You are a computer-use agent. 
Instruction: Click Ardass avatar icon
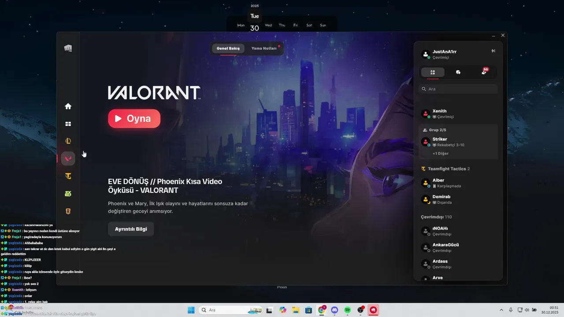coord(426,264)
